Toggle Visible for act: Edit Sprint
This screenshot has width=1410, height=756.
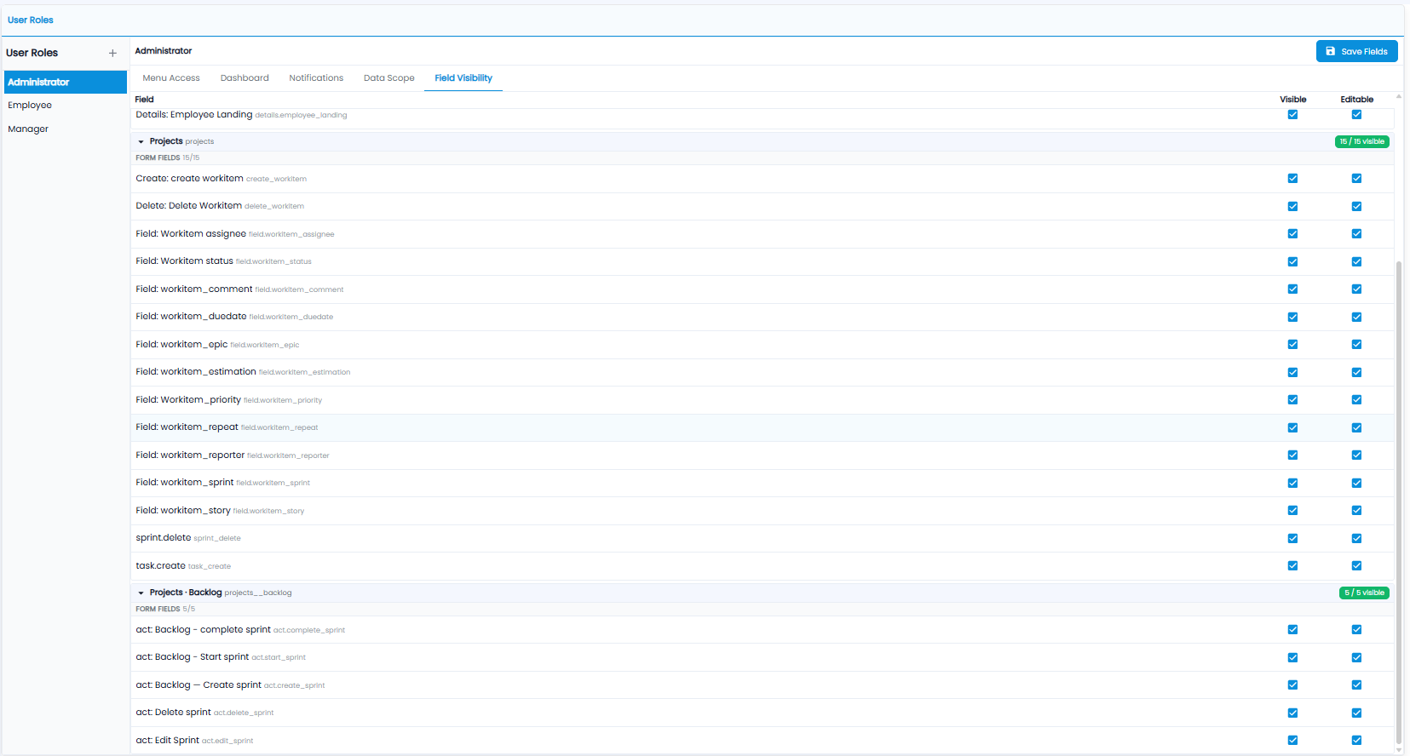1292,741
